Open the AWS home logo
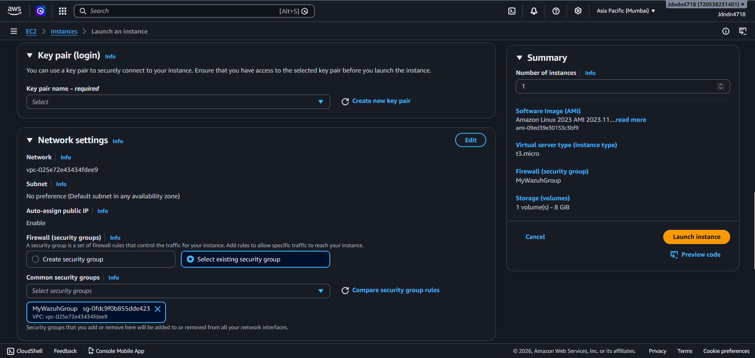Image resolution: width=755 pixels, height=358 pixels. point(15,11)
